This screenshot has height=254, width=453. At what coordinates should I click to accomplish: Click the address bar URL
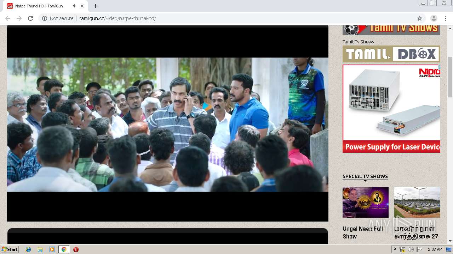117,18
